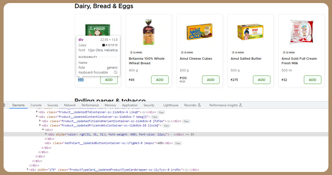Toggle the flex badge on the AddToCart button container
The width and height of the screenshot is (332, 175).
click(x=178, y=143)
